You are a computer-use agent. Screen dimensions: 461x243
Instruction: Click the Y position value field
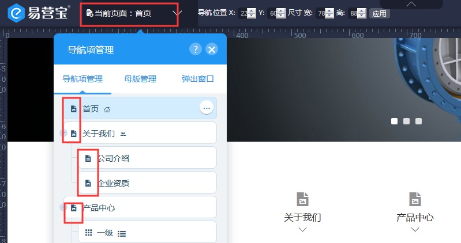[x=272, y=13]
